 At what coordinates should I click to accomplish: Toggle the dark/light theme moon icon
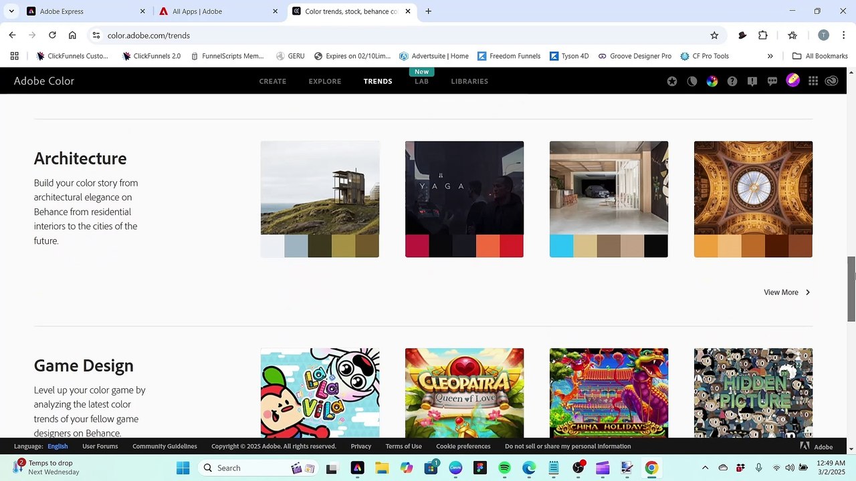tap(692, 81)
